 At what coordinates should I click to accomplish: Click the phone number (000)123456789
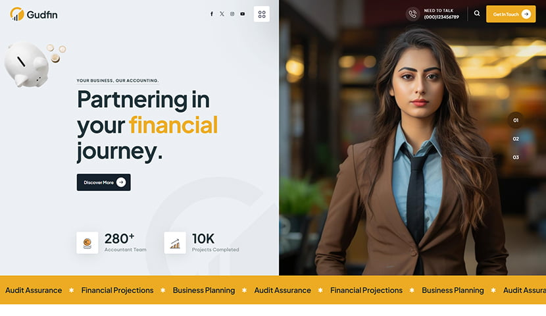point(441,17)
